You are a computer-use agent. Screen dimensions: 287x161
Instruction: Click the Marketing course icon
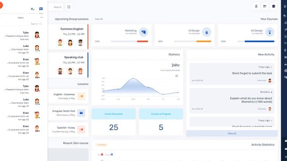click(x=143, y=32)
